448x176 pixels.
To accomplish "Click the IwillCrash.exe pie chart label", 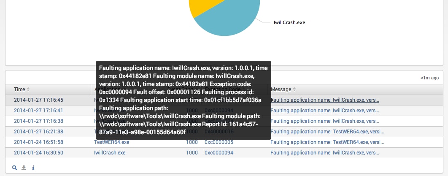I will point(289,23).
